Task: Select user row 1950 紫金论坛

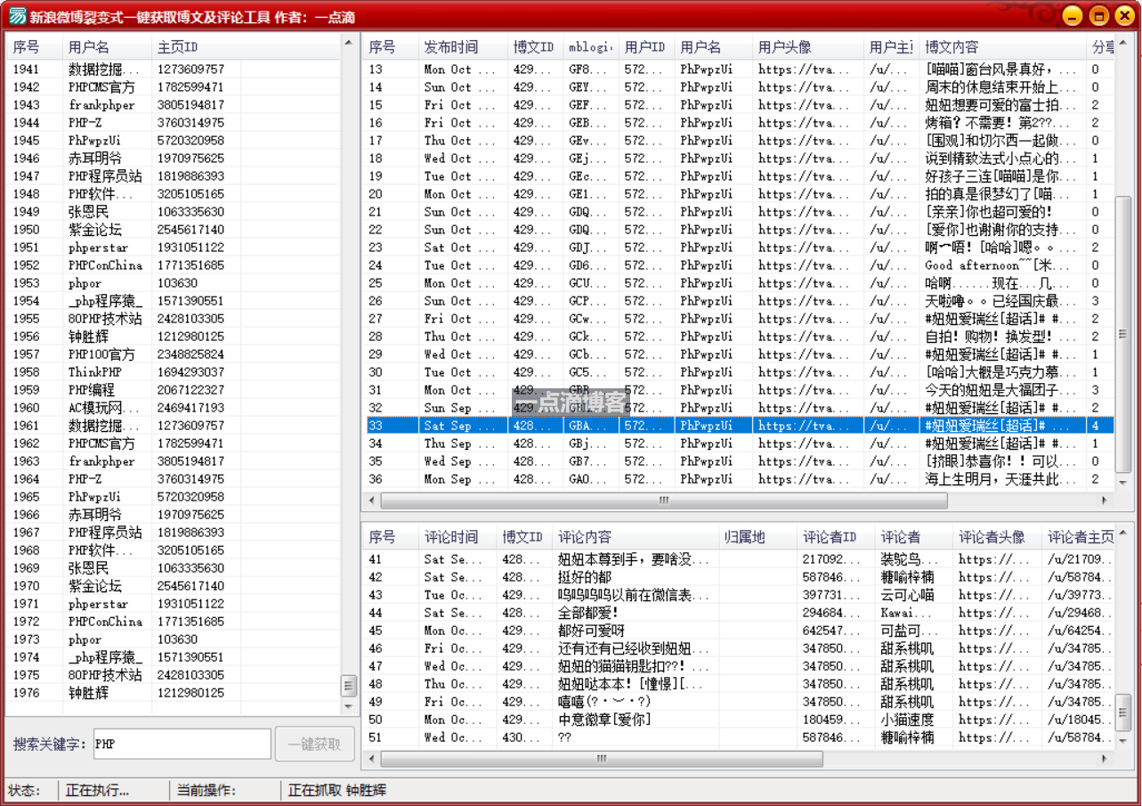Action: point(174,230)
